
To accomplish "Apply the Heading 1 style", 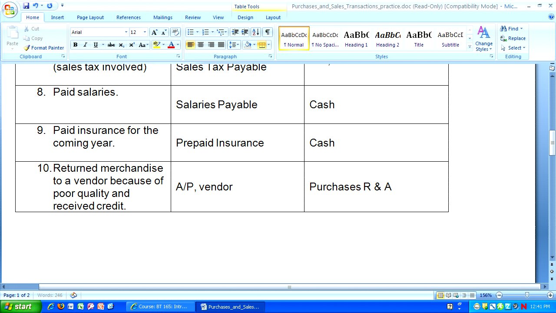I will tap(356, 38).
